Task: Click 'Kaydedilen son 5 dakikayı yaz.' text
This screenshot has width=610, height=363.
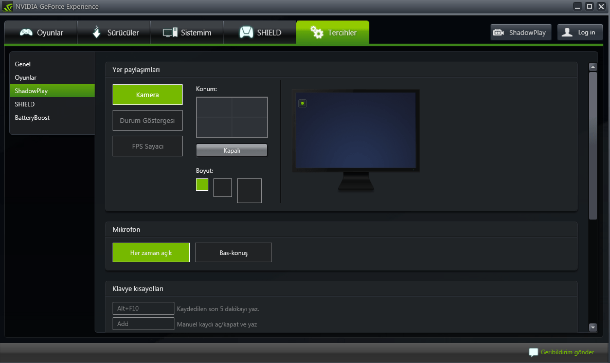Action: (218, 309)
